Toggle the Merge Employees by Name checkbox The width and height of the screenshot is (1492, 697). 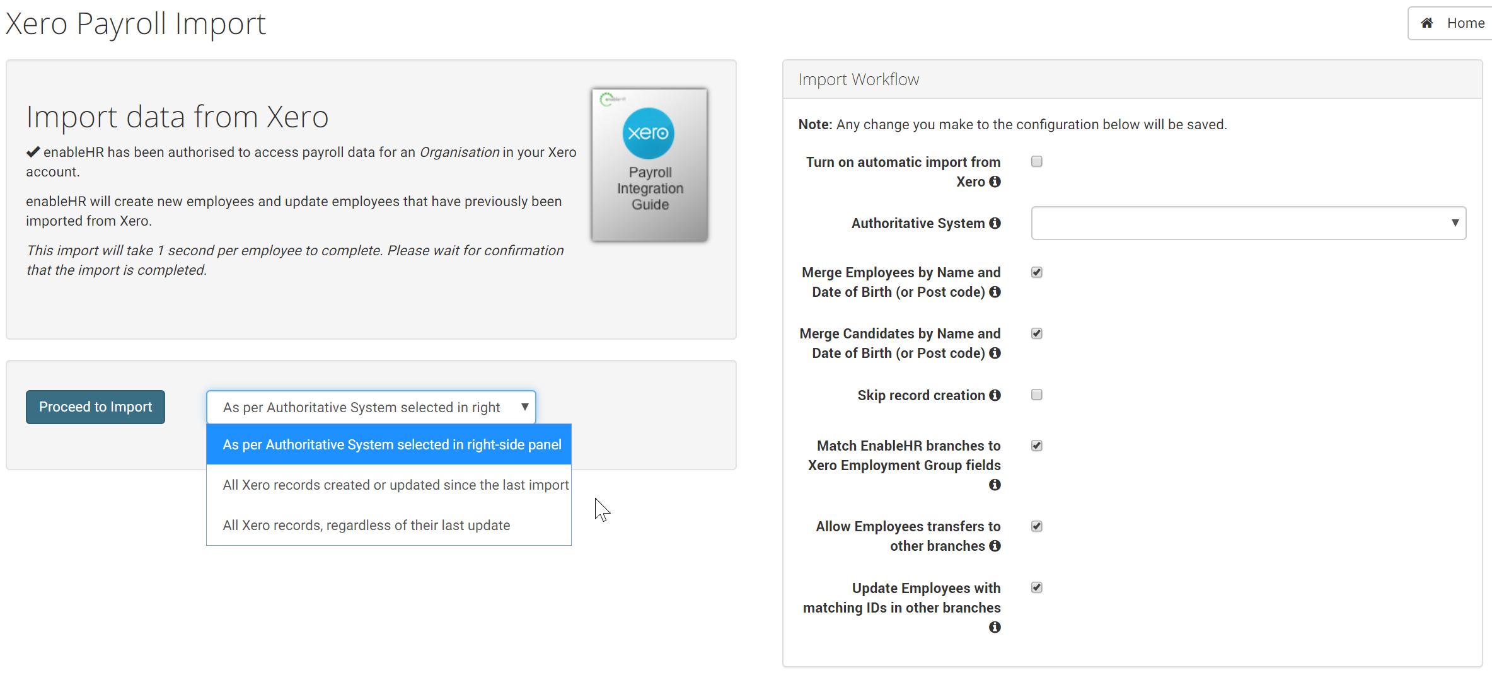click(x=1037, y=272)
